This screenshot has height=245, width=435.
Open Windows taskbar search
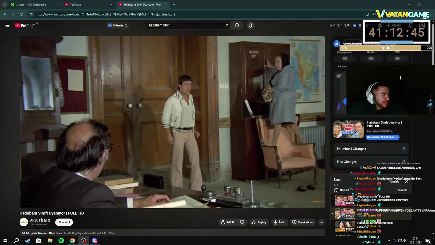(x=16, y=241)
